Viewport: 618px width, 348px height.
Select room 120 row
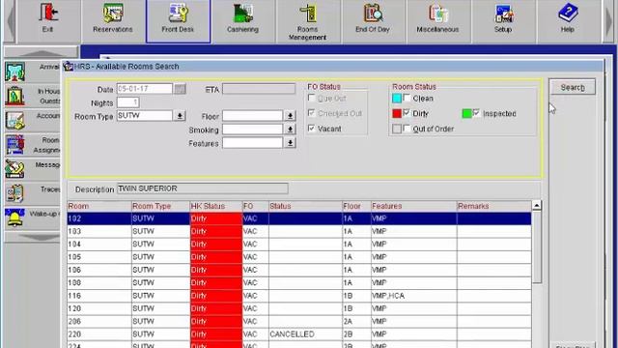pyautogui.click(x=299, y=308)
